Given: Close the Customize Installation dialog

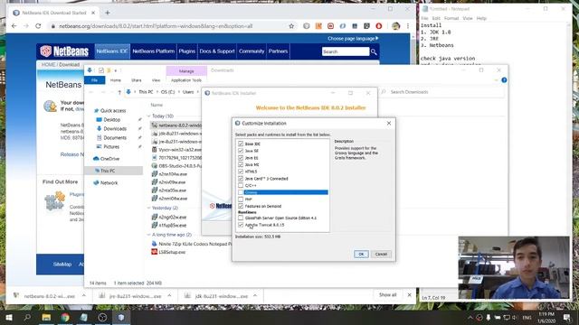Looking at the screenshot, I should [x=389, y=123].
